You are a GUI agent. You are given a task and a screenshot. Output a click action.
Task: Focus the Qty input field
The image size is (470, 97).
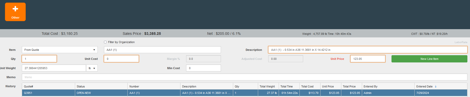point(39,59)
